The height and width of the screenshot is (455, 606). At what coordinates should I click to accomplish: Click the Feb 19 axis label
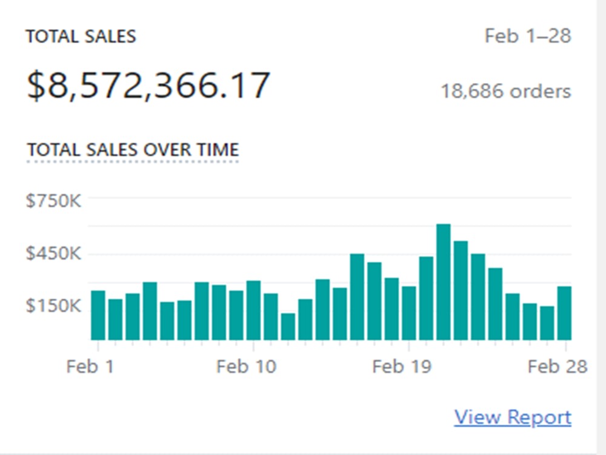(402, 366)
